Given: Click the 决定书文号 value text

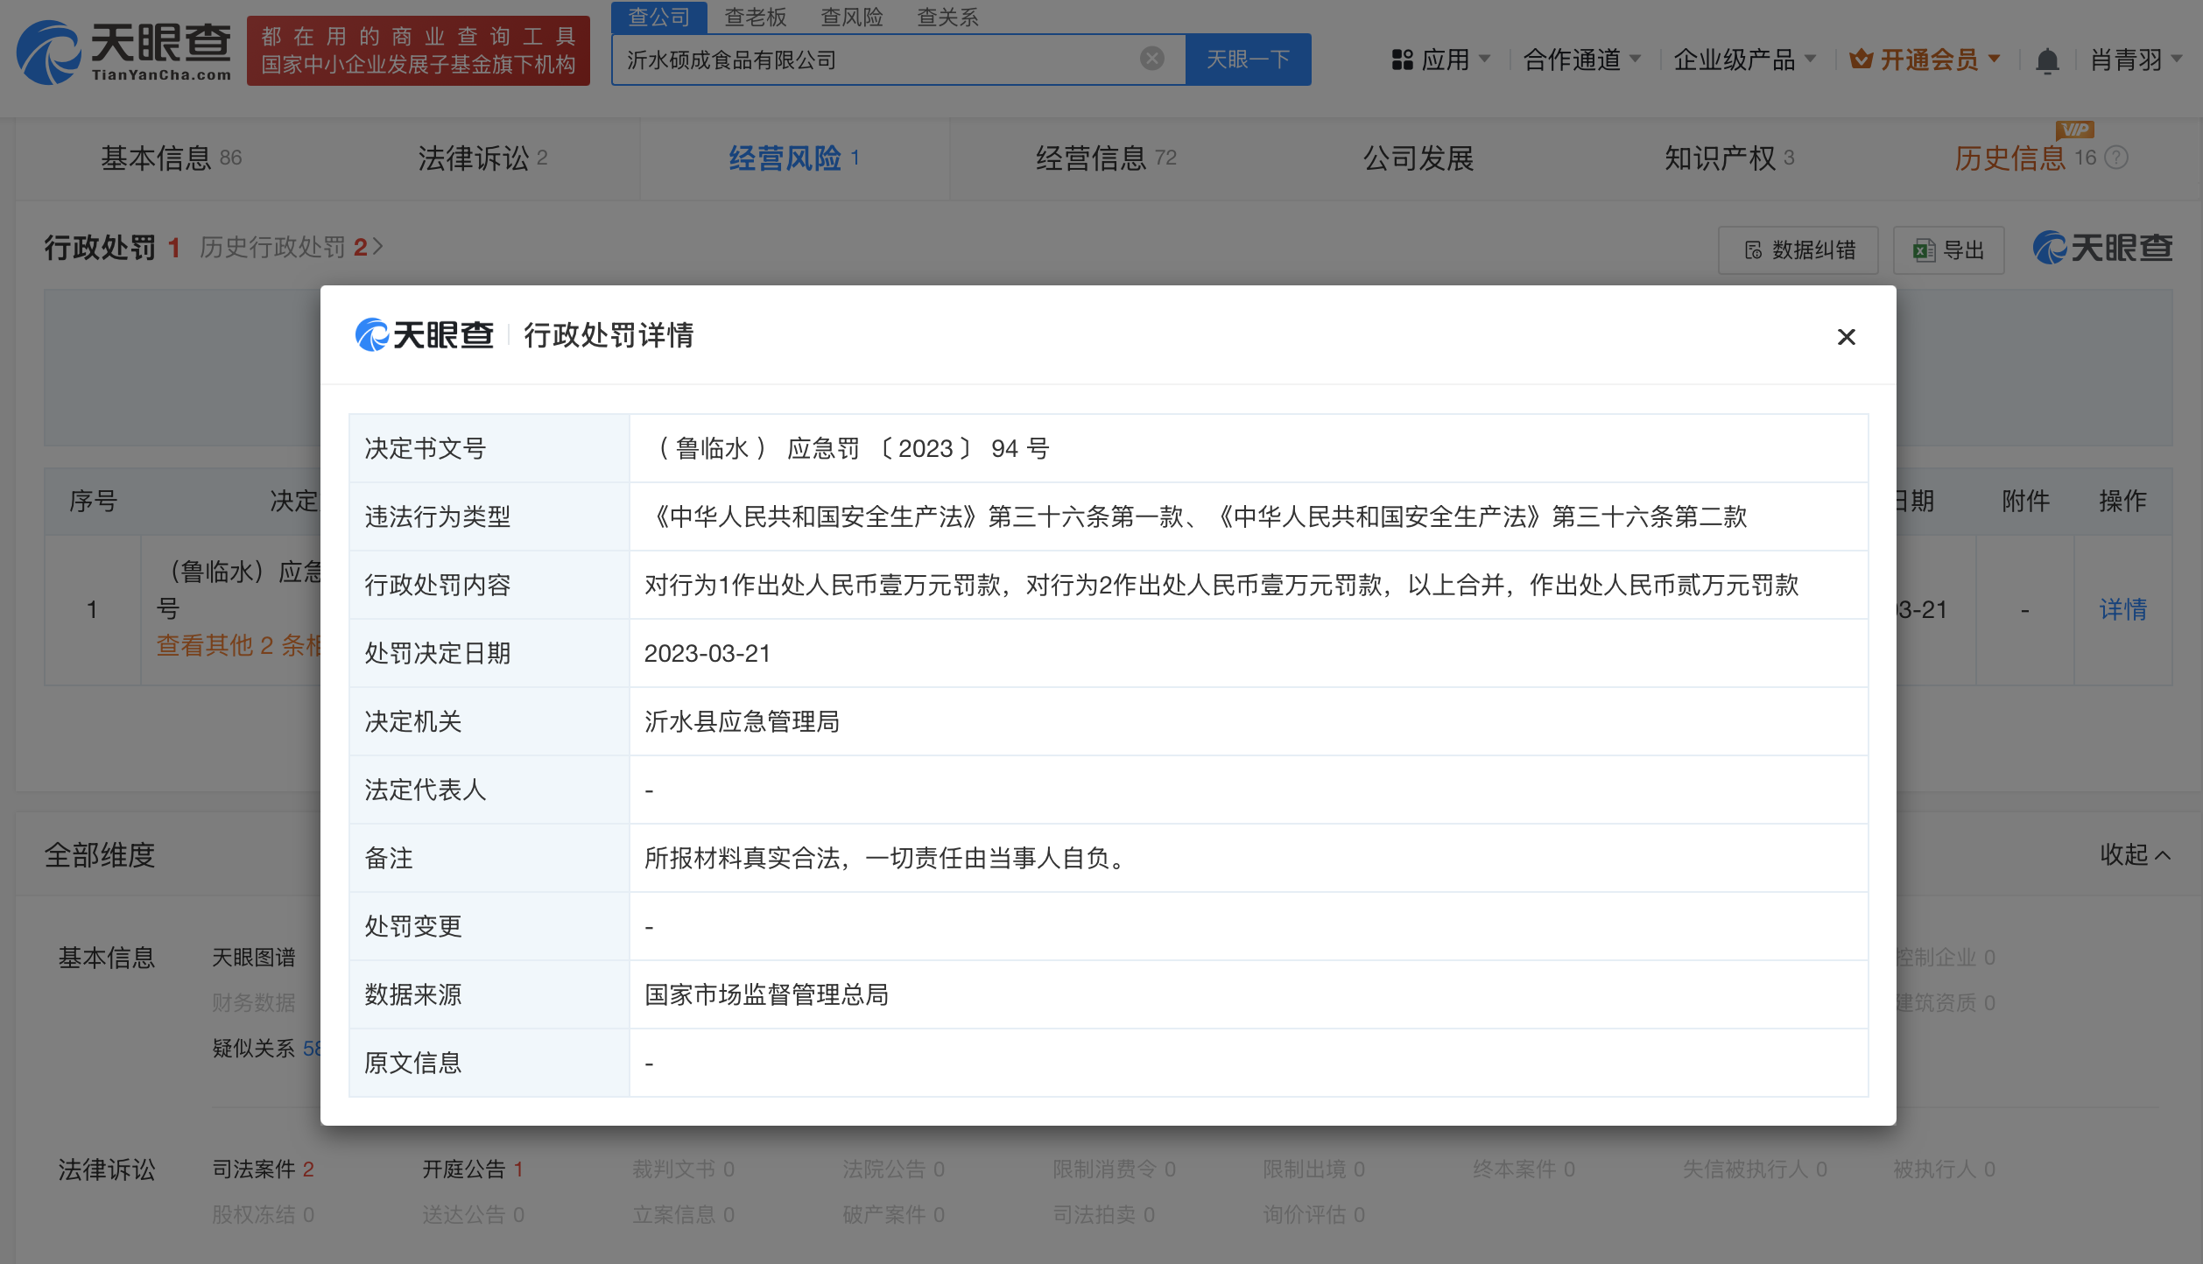Looking at the screenshot, I should tap(846, 449).
